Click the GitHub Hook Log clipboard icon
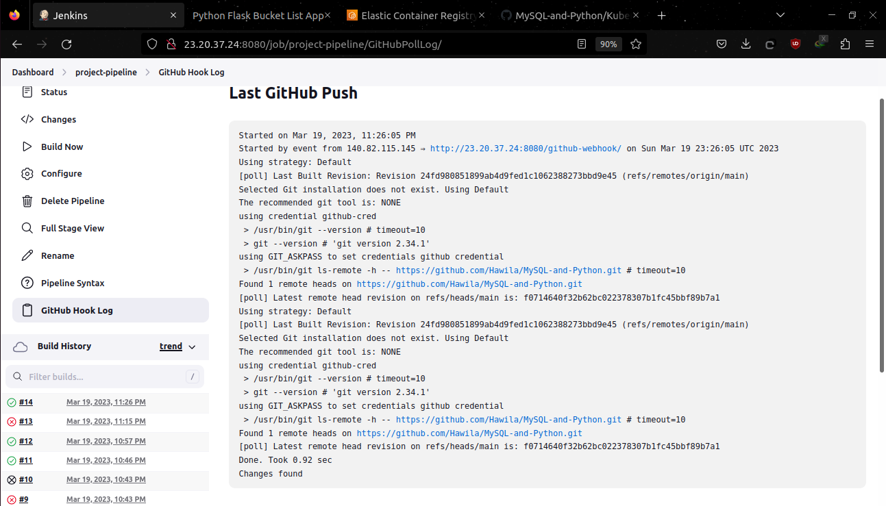Image resolution: width=886 pixels, height=506 pixels. (27, 310)
